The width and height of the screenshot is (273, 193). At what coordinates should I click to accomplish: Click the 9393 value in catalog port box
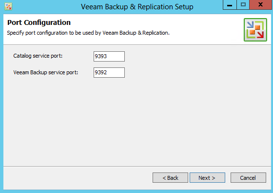(x=100, y=56)
